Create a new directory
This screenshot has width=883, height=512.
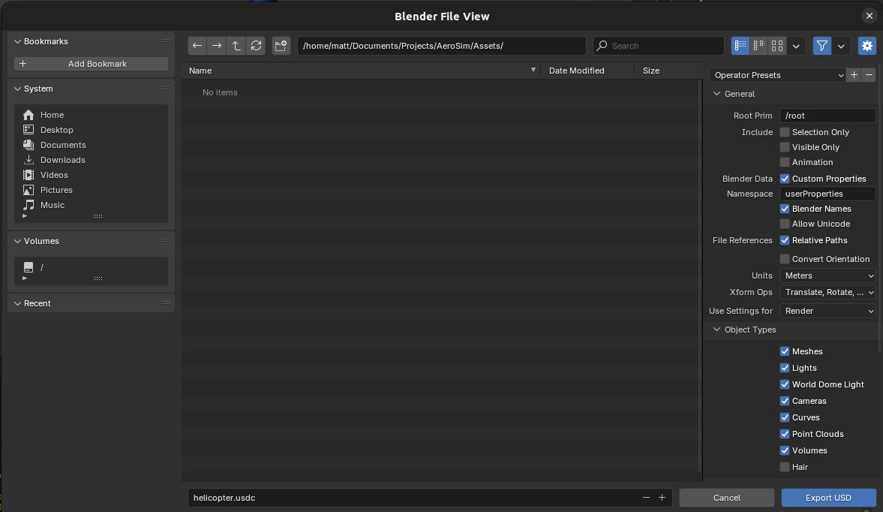(x=281, y=46)
